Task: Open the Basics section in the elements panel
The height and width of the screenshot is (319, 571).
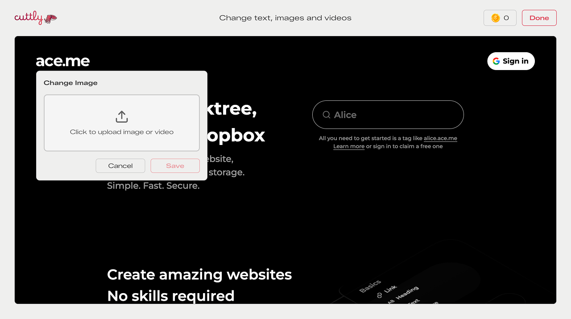Action: pyautogui.click(x=371, y=286)
